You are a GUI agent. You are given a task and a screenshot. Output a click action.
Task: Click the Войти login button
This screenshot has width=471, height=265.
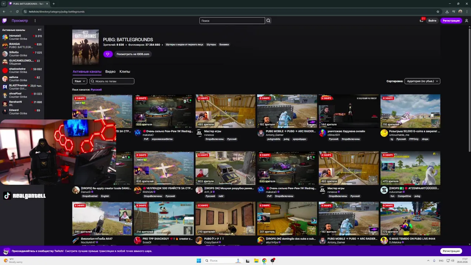tap(432, 21)
